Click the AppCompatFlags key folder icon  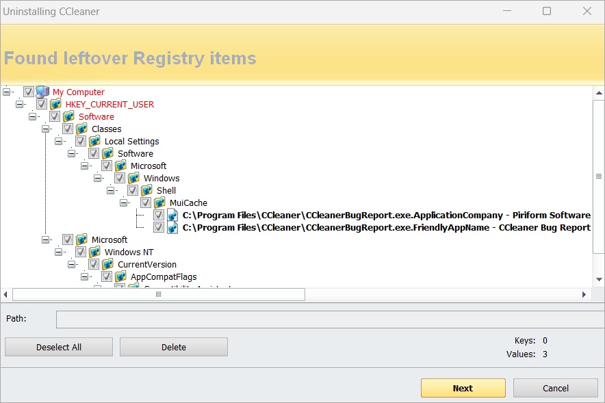click(x=120, y=277)
